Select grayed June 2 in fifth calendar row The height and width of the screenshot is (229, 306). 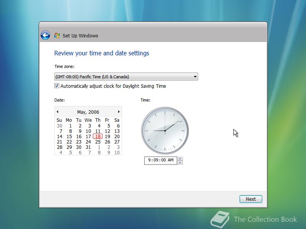[109, 147]
